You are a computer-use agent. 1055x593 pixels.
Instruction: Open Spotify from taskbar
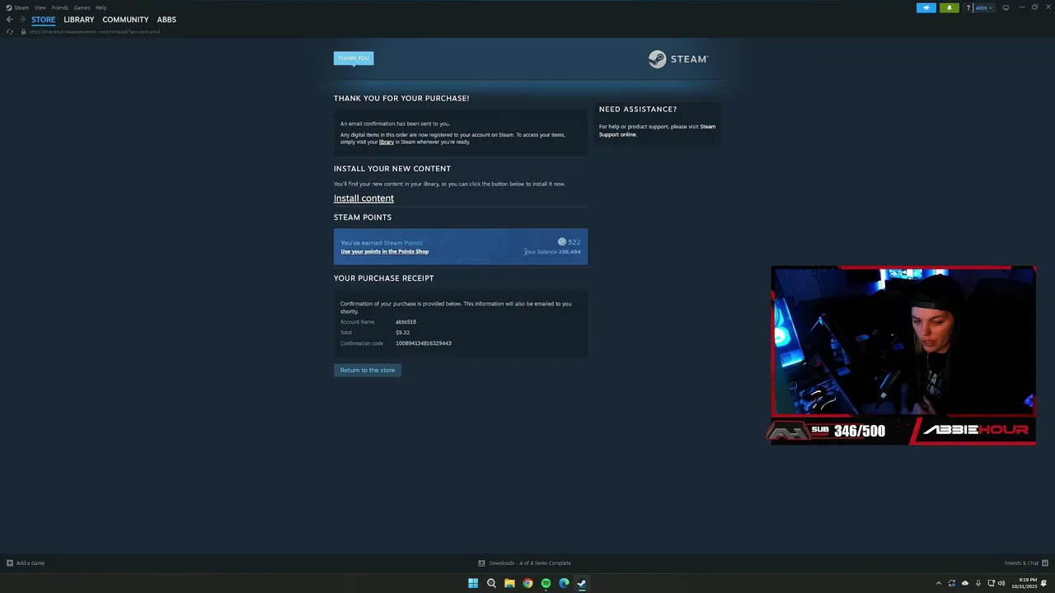coord(546,583)
